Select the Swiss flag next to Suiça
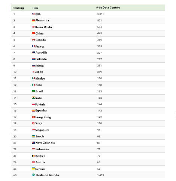This screenshot has height=181, width=176. 33,123
